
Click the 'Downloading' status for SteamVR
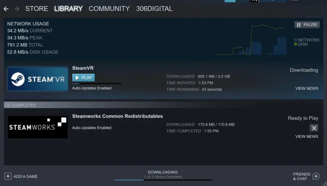pyautogui.click(x=304, y=70)
